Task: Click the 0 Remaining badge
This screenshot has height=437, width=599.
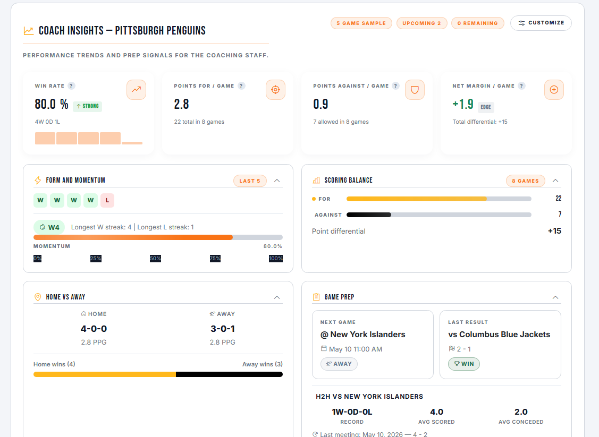Action: point(477,23)
